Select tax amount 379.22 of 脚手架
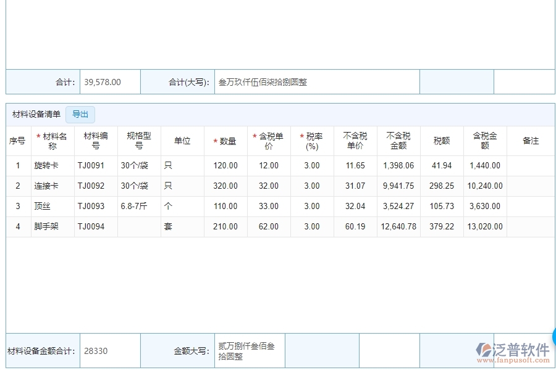Image resolution: width=556 pixels, height=370 pixels. [x=441, y=226]
